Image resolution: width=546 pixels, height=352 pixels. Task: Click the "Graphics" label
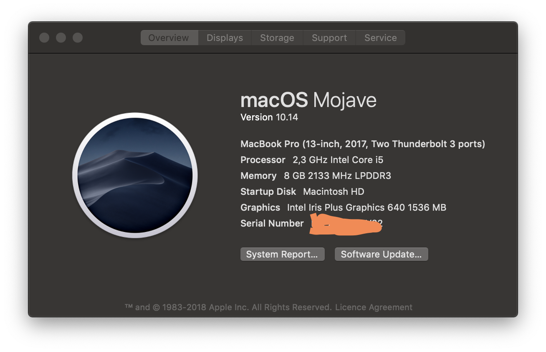coord(260,207)
